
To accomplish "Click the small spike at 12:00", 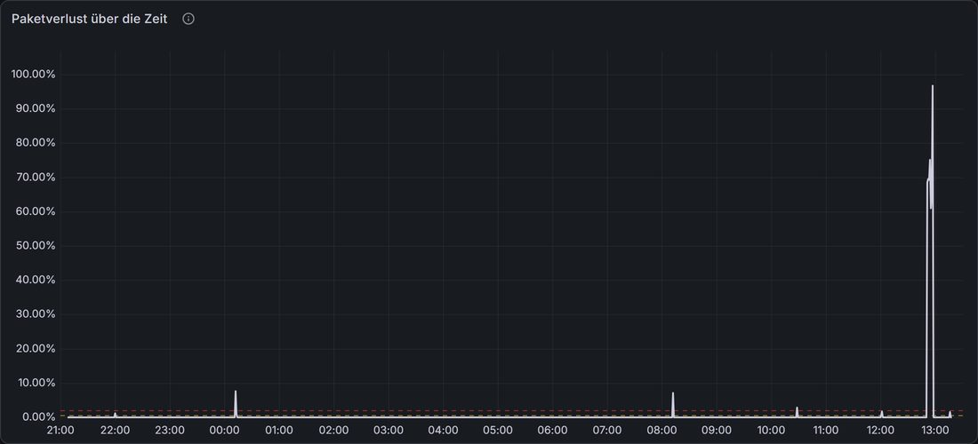I will [x=882, y=414].
